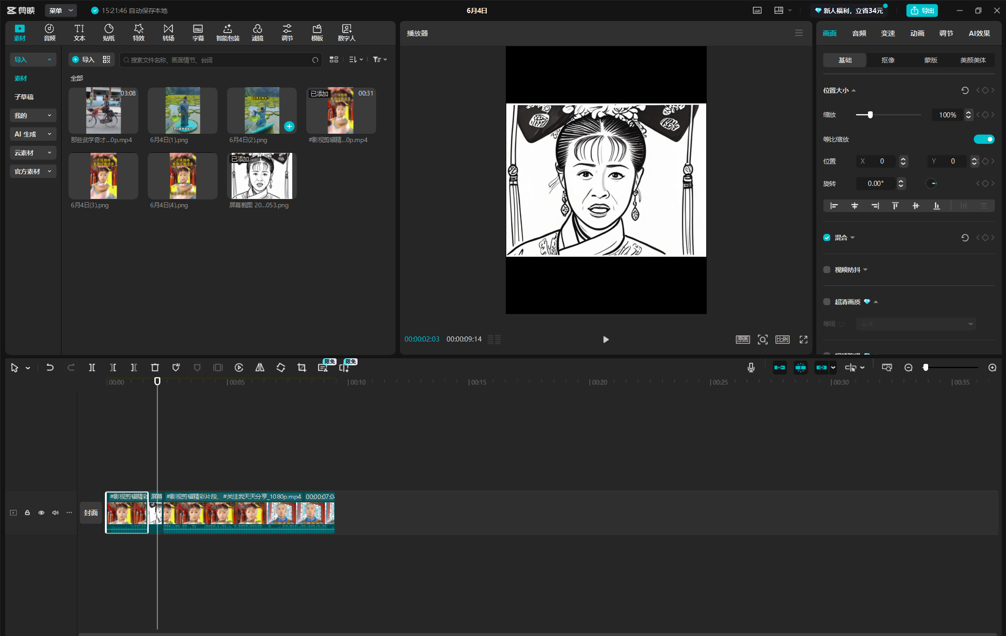1006x636 pixels.
Task: Click the align left icon
Action: click(x=834, y=205)
